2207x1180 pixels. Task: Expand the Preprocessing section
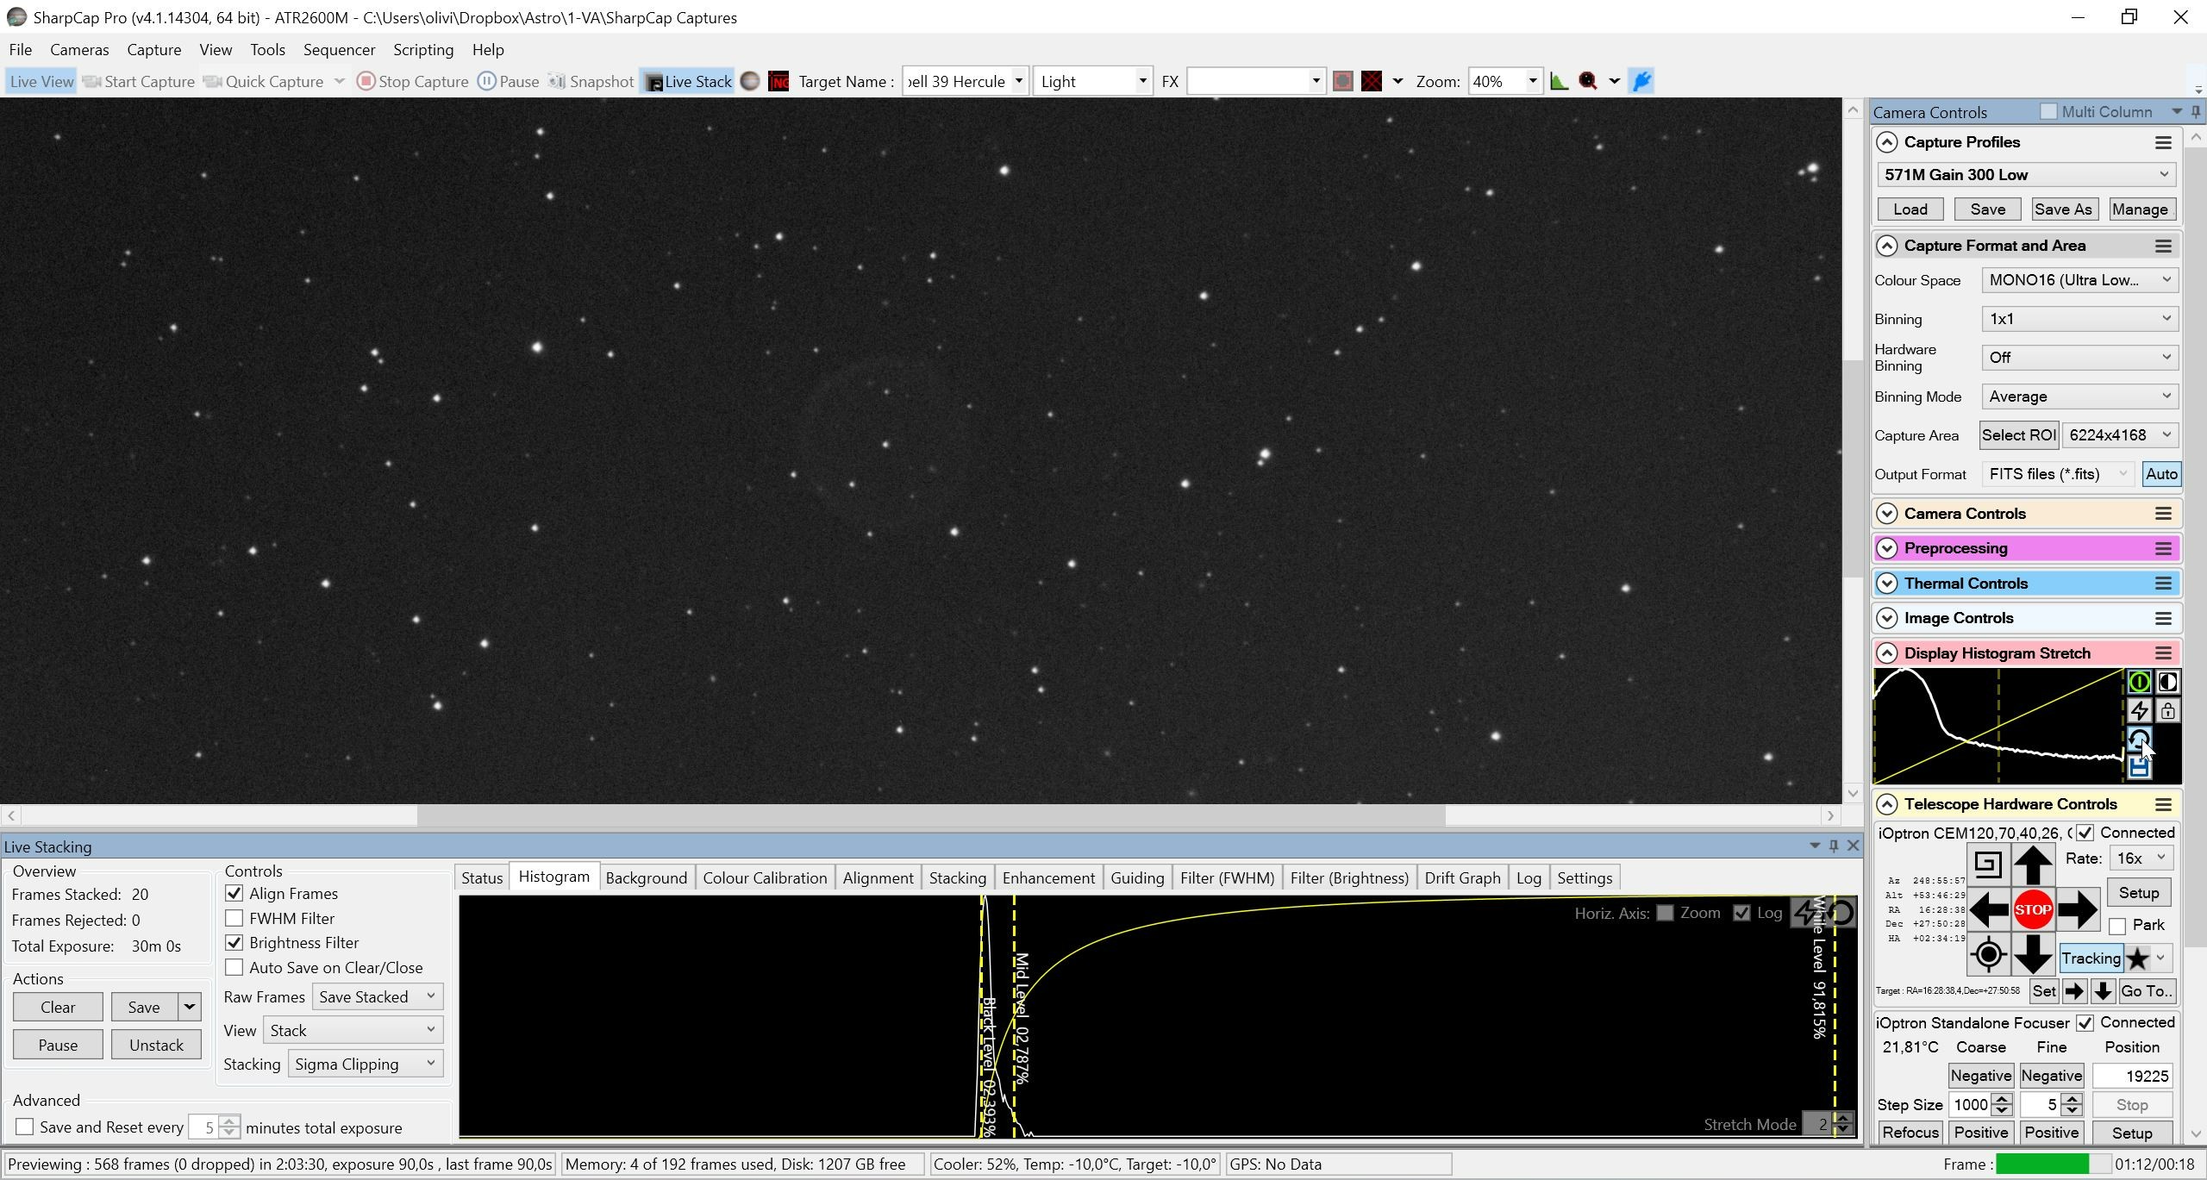(1886, 548)
